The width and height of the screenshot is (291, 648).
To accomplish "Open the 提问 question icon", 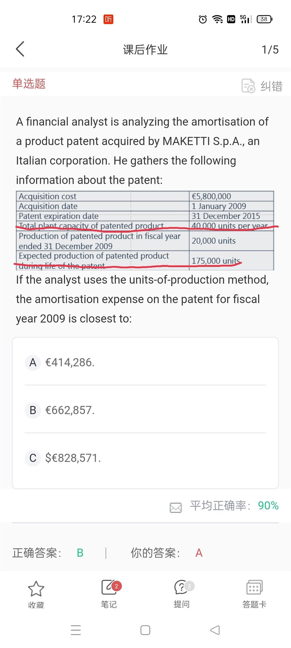I will 182,587.
